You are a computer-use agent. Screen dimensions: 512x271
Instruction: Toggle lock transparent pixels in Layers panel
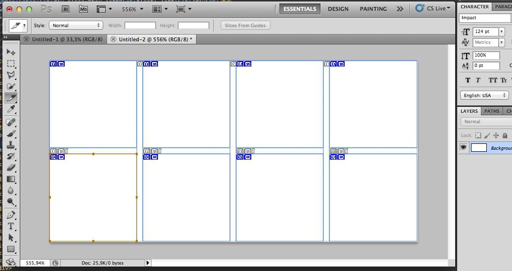(x=478, y=135)
